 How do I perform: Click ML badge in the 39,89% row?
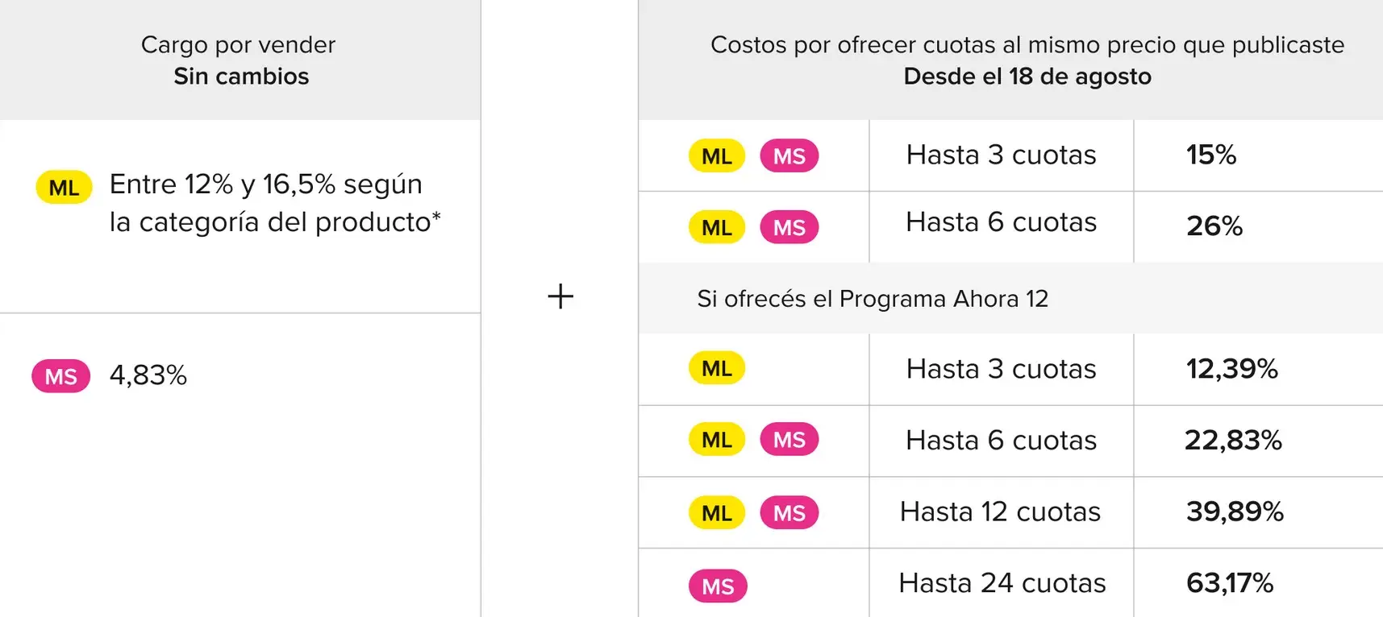tap(717, 512)
